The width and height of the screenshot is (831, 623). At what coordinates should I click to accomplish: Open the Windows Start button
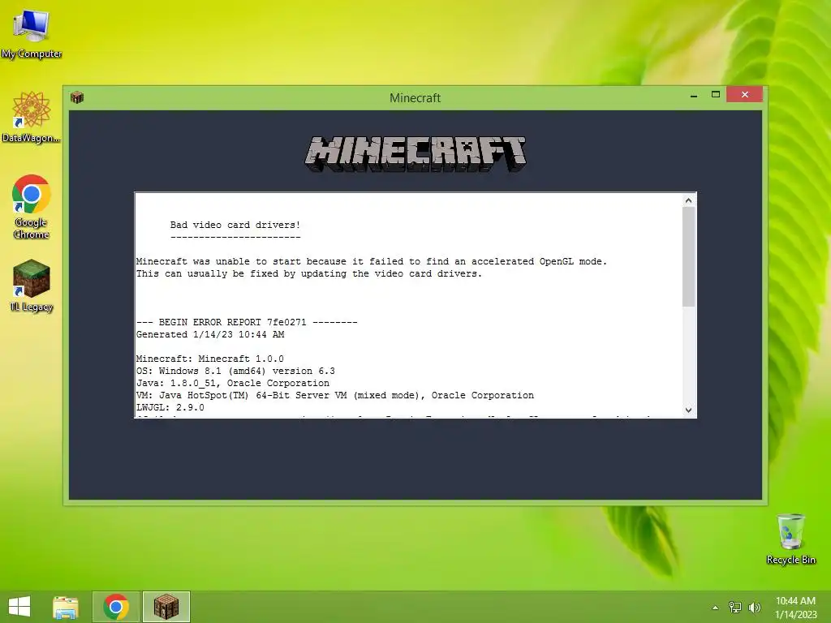(x=19, y=607)
